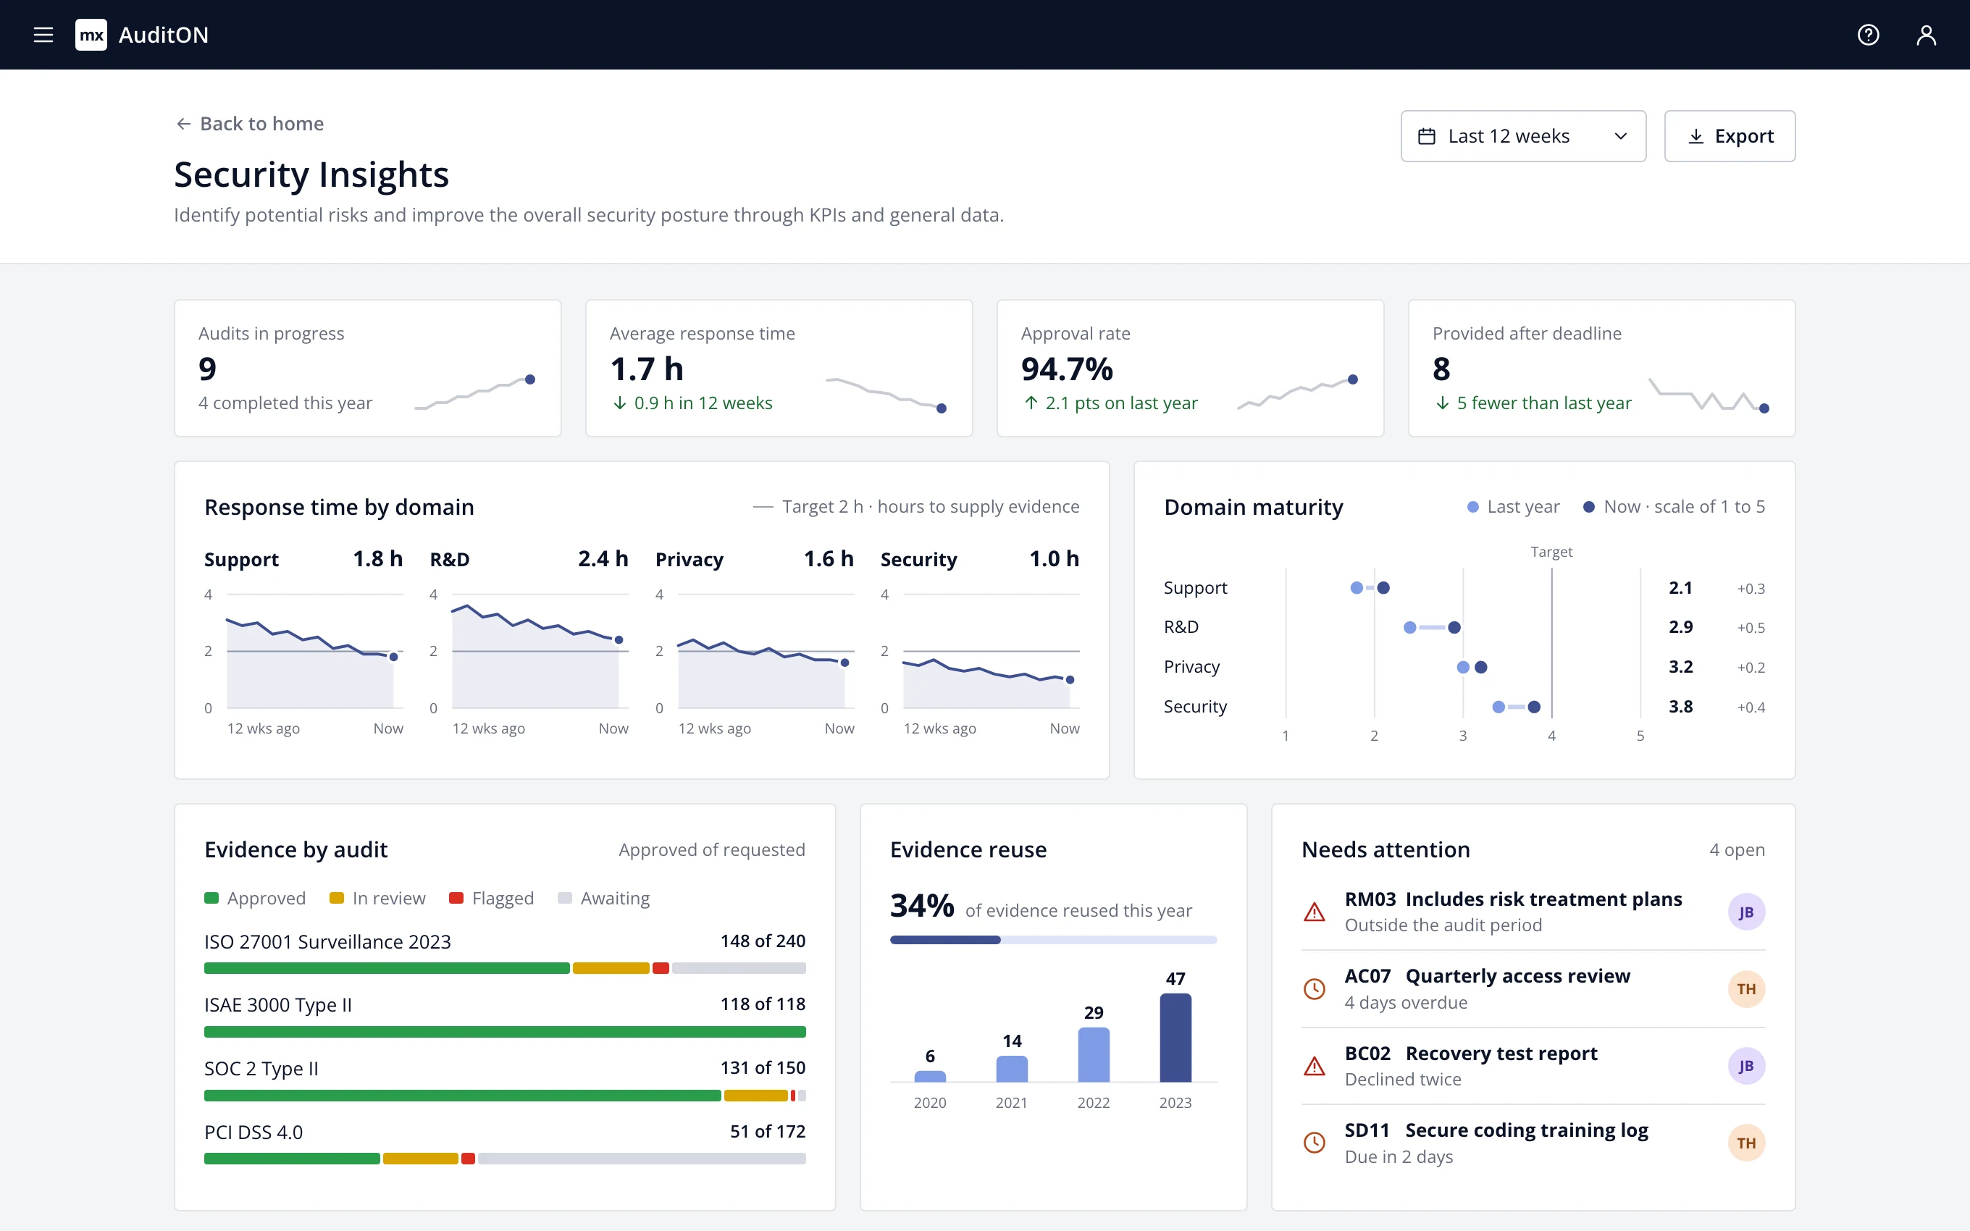1970x1231 pixels.
Task: Click the In review yellow legend swatch
Action: click(x=336, y=898)
